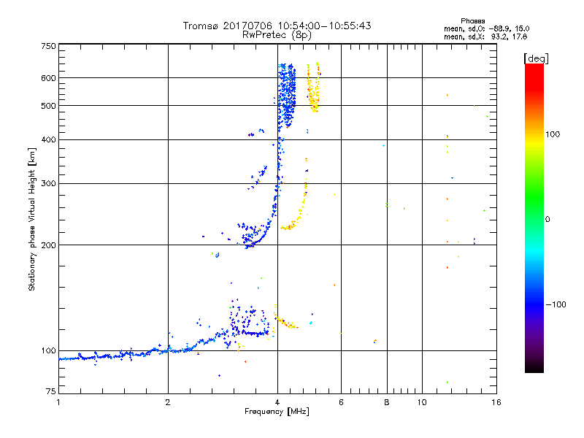Click the y-axis label '200'
This screenshot has height=438, width=584.
point(48,245)
